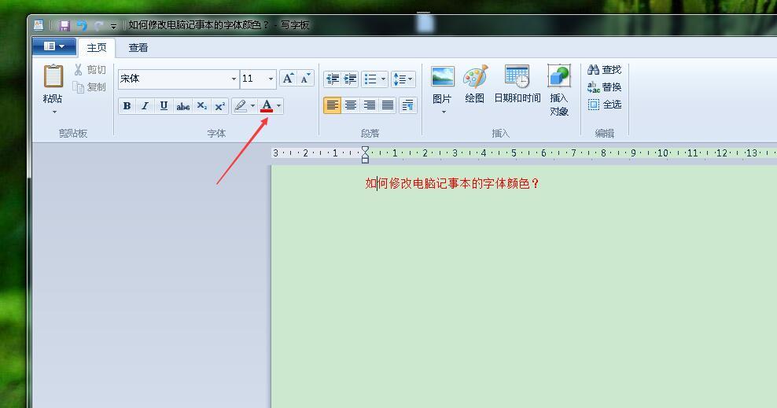Center-align the paragraph
The height and width of the screenshot is (408, 777).
[351, 105]
